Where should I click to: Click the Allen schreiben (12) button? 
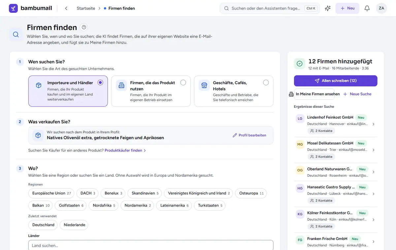(x=336, y=81)
